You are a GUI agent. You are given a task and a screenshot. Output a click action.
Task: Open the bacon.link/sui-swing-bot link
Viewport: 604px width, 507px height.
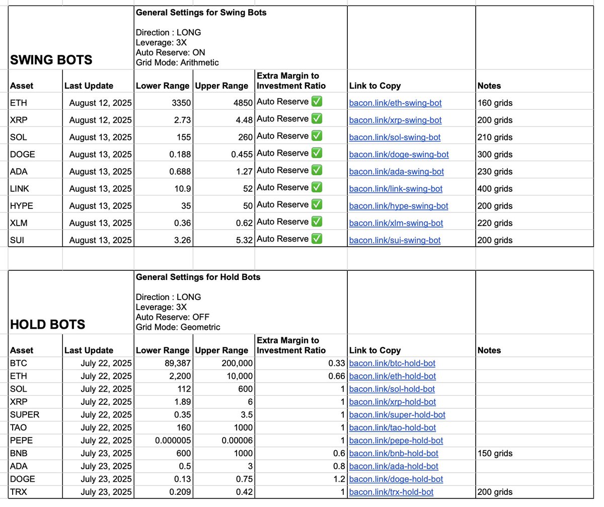[395, 240]
